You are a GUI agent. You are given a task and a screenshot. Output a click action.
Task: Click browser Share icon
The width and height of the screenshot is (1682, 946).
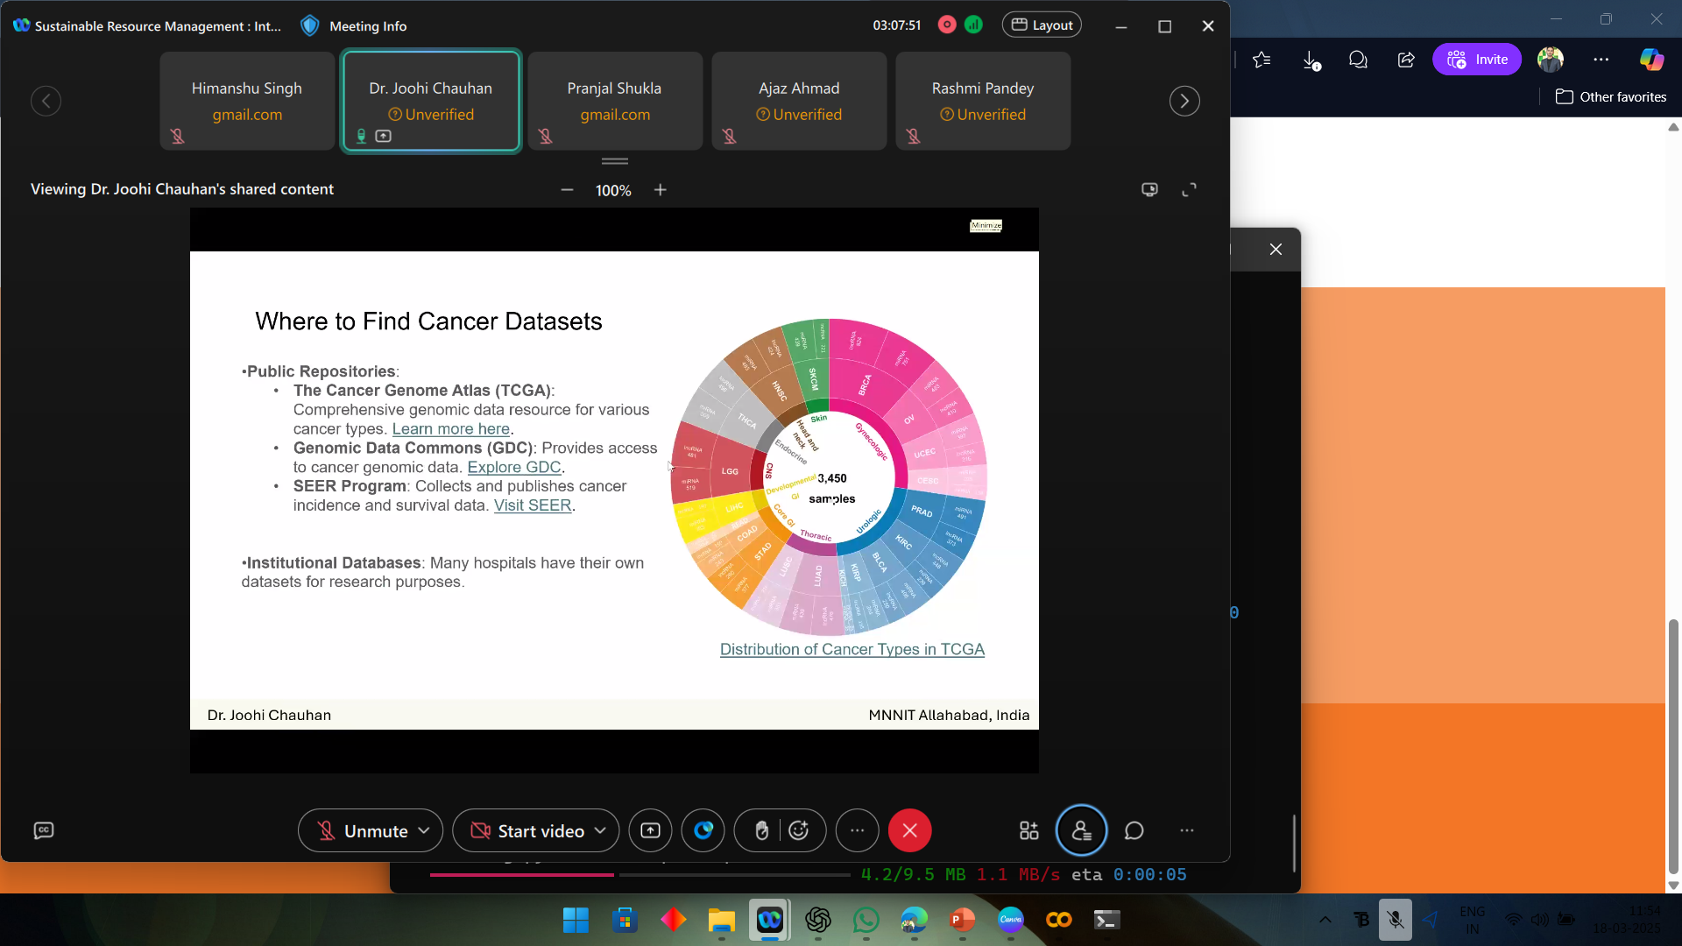1406,60
